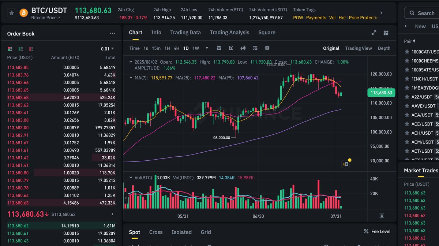Image resolution: width=439 pixels, height=246 pixels.
Task: Show asks-only order book view icon
Action: [x=31, y=49]
